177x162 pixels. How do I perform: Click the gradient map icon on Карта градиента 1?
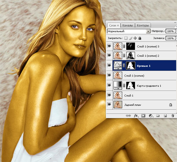coord(118,85)
